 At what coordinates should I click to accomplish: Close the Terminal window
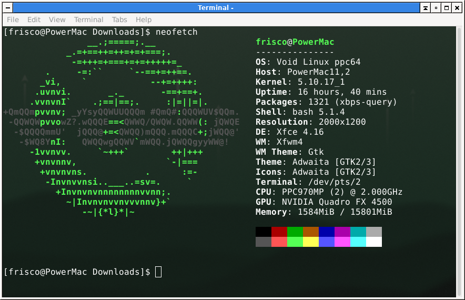click(x=457, y=8)
